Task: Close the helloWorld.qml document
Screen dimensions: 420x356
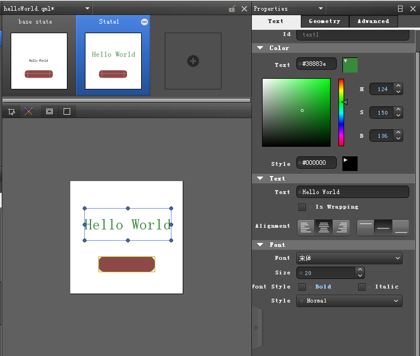Action: click(x=244, y=9)
